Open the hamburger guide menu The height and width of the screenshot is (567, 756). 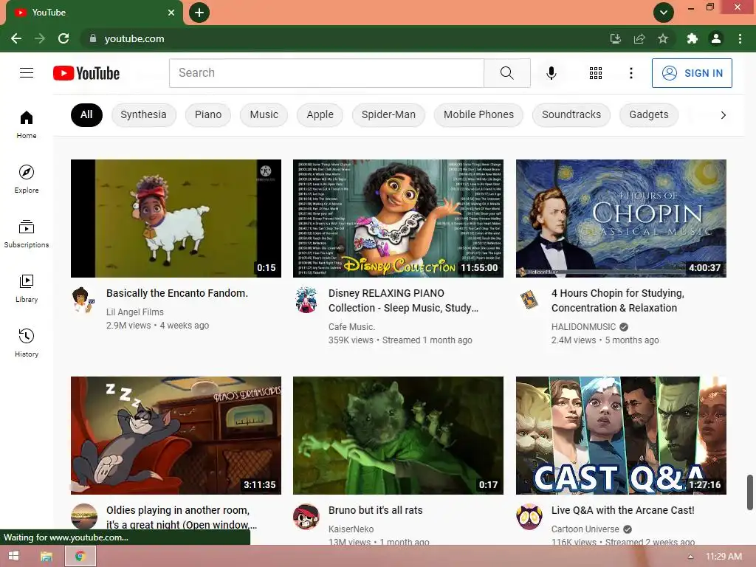(x=27, y=73)
